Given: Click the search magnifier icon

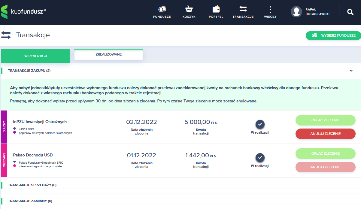Looking at the screenshot, I should [x=350, y=12].
